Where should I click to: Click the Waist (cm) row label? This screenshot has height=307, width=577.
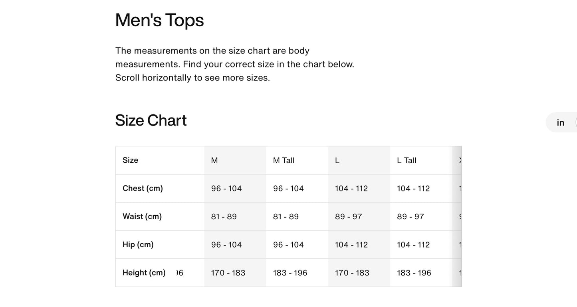tap(142, 216)
